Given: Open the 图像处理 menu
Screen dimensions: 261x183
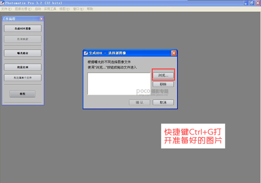Looking at the screenshot, I should click(23, 9).
